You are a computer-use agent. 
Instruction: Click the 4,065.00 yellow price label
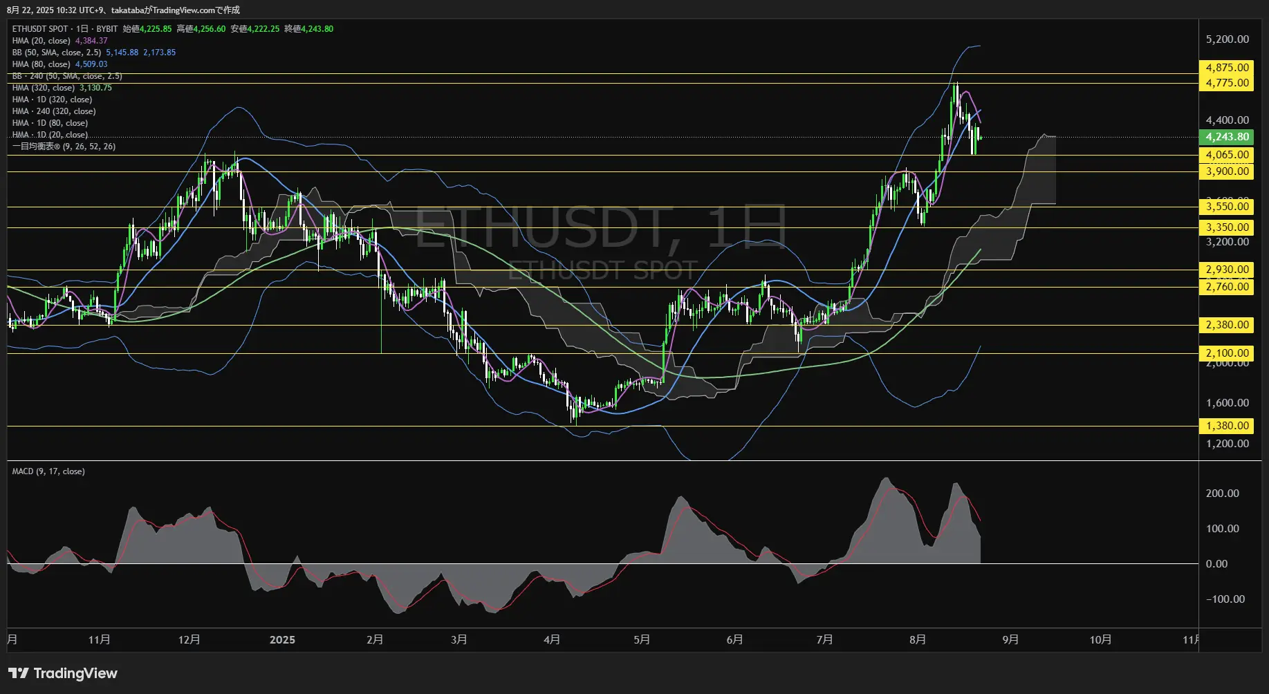[x=1227, y=155]
